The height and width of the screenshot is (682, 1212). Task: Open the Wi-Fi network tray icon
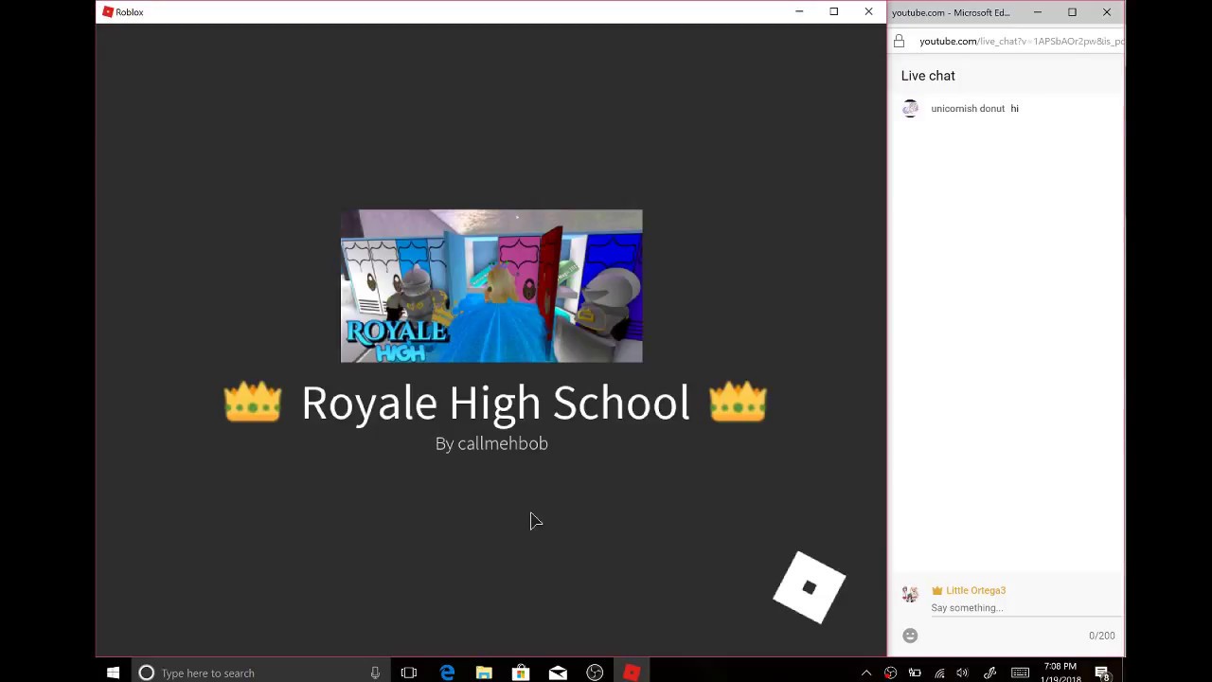939,673
